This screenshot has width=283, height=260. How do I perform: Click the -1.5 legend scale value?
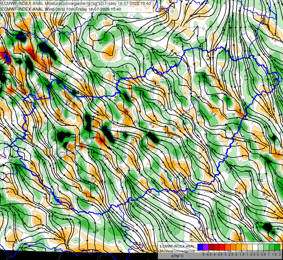tap(241, 255)
